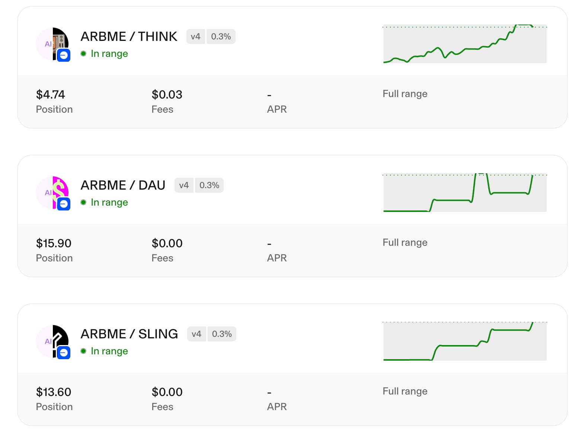View the ARBME / DAU price chart

pyautogui.click(x=465, y=193)
